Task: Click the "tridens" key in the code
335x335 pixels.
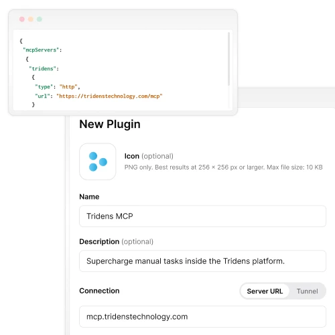Action: coord(42,68)
